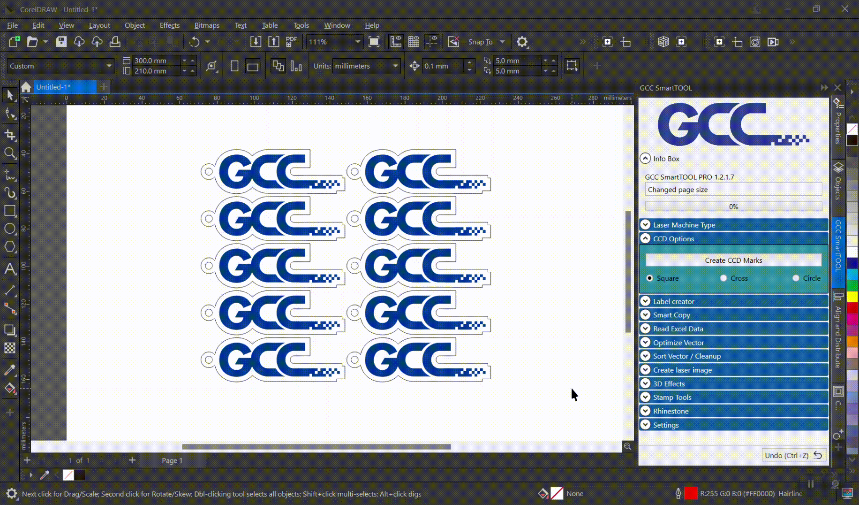Select the Text tool in toolbox
The width and height of the screenshot is (859, 505).
(x=10, y=269)
